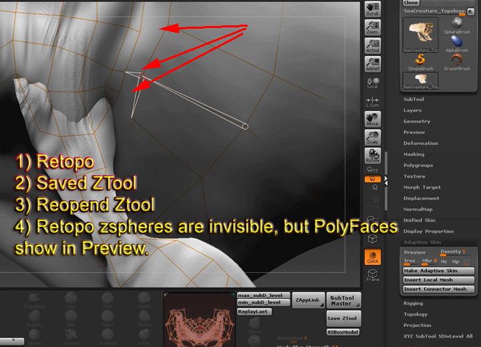This screenshot has height=347, width=481.
Task: Collapse the Adaptive Skin section header
Action: [x=422, y=242]
